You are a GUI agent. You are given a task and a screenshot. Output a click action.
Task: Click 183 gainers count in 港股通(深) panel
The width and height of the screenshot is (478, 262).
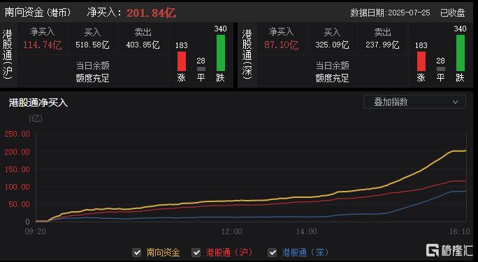[x=421, y=45]
